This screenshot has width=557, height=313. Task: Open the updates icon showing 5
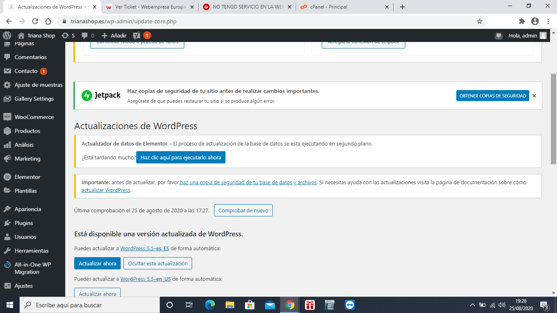[x=68, y=35]
